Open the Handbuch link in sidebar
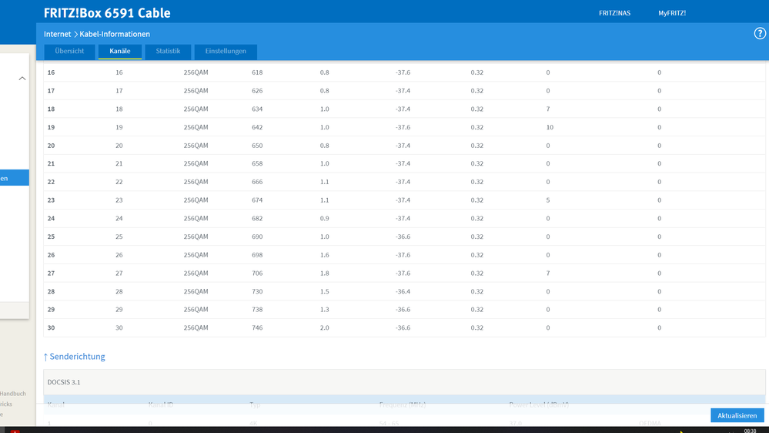 coord(13,394)
